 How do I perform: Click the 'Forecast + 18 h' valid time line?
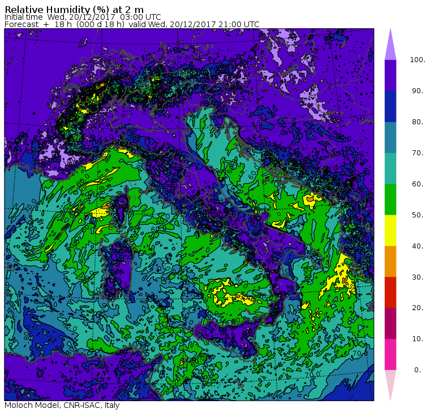132,25
